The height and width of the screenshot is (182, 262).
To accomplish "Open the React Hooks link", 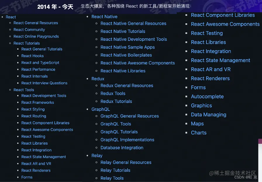I will pos(32,56).
